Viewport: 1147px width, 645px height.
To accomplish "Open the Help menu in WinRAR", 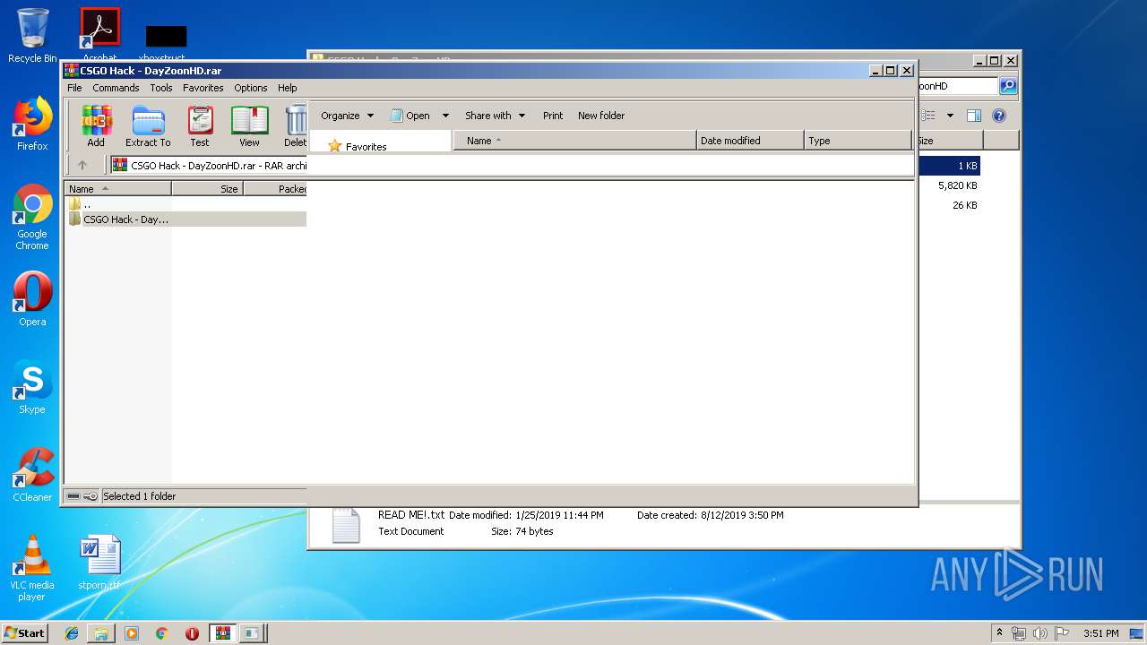I will (287, 88).
